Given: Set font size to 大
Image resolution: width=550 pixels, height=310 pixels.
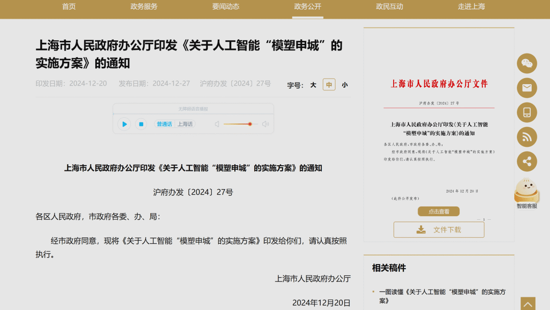Looking at the screenshot, I should tap(313, 85).
